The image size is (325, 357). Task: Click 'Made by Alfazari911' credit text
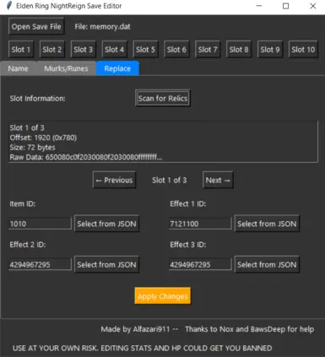coord(135,329)
